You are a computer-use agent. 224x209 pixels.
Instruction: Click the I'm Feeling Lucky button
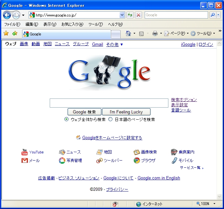126,112
